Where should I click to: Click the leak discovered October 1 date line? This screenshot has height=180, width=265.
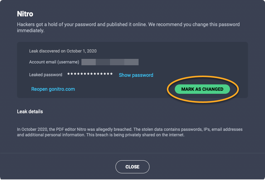63,51
